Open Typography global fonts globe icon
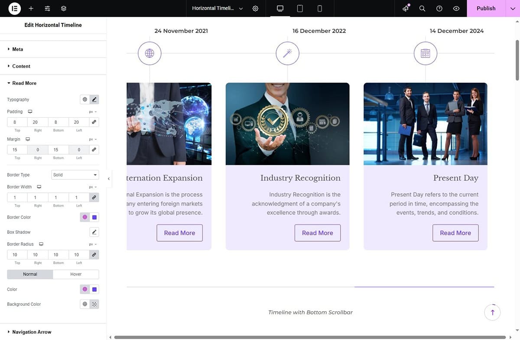 (84, 100)
